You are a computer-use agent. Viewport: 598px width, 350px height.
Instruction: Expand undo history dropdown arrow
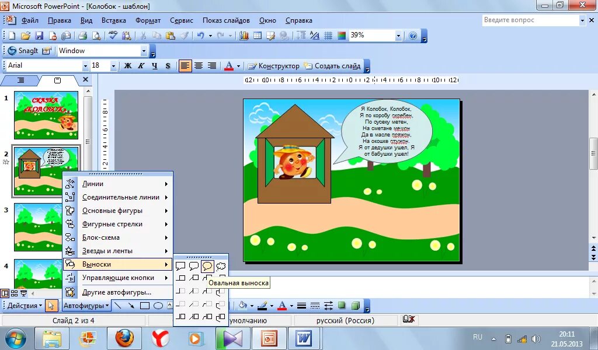click(x=210, y=36)
